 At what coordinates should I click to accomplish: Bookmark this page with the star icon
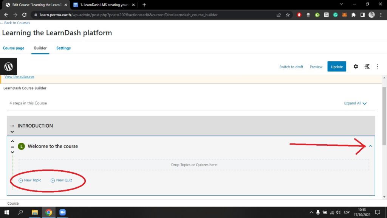tap(288, 15)
